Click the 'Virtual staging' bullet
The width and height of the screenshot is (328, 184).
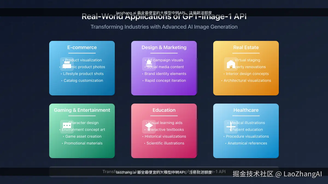tap(246, 60)
